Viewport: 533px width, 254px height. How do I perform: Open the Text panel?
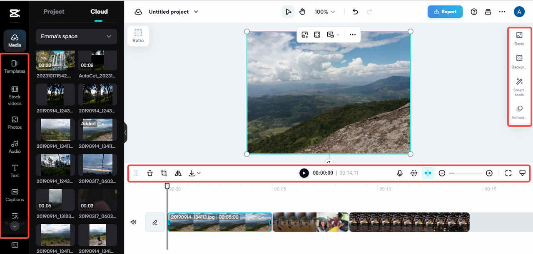point(15,171)
